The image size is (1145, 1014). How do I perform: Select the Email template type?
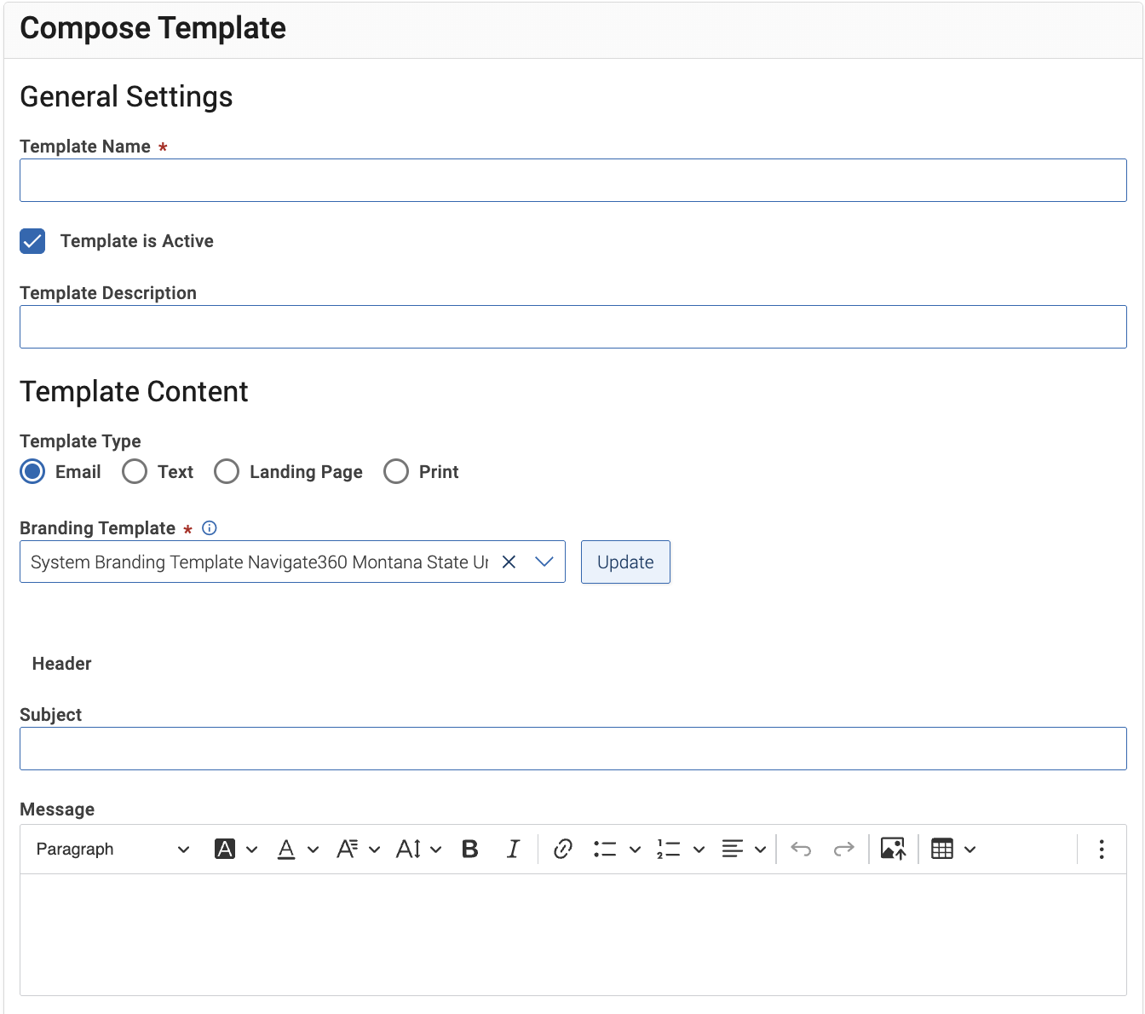32,471
